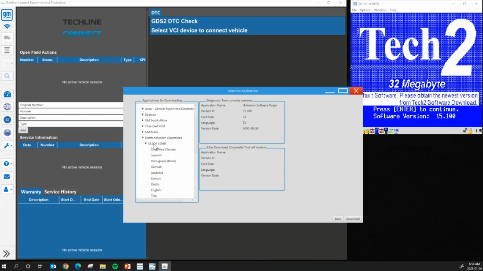Click the Description input field

pyautogui.click(x=71, y=117)
